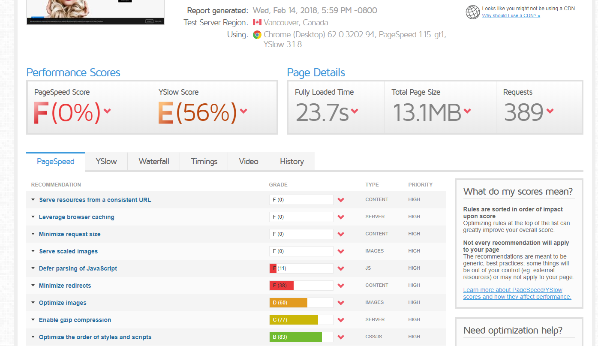Open Learn more about PageSpeed/YSlow scores link
598x346 pixels.
click(517, 293)
